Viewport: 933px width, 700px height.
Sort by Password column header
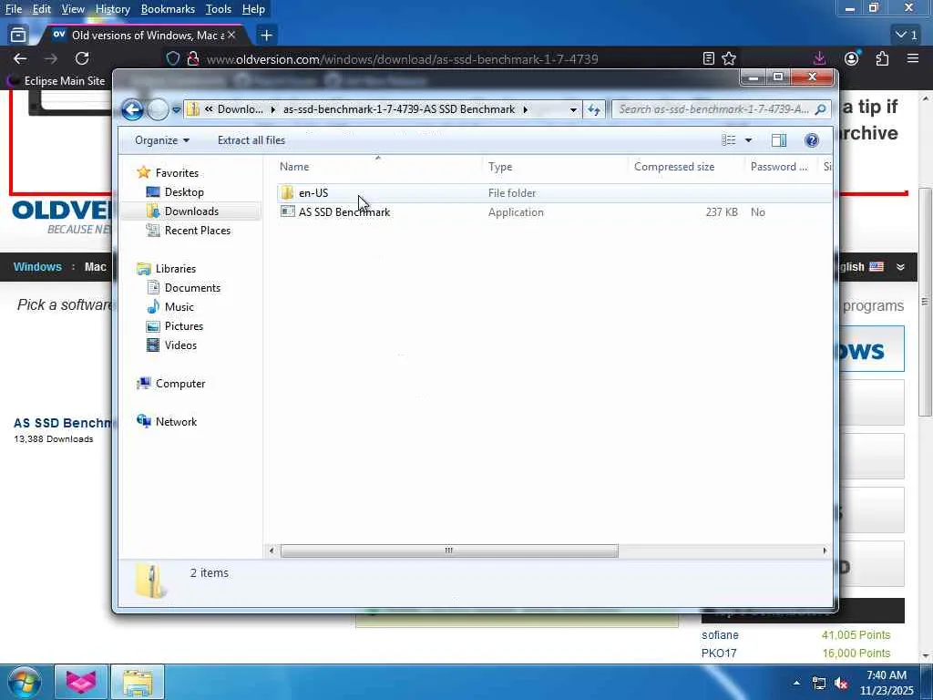(781, 167)
